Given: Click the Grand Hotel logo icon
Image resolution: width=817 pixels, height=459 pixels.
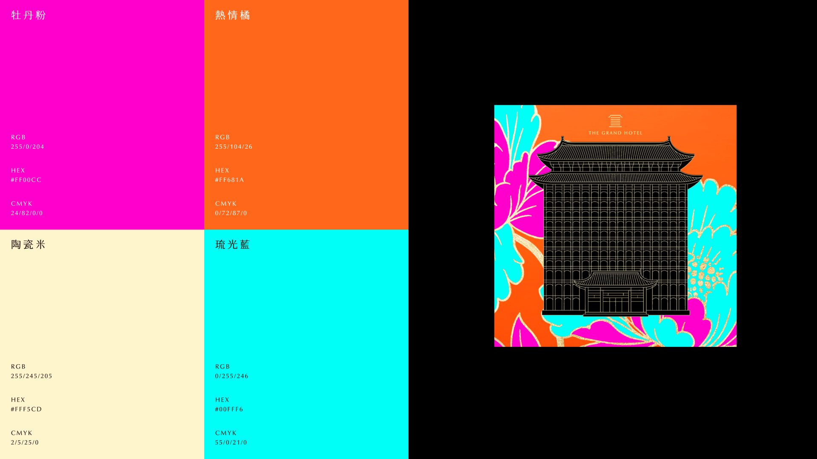Looking at the screenshot, I should pyautogui.click(x=615, y=121).
